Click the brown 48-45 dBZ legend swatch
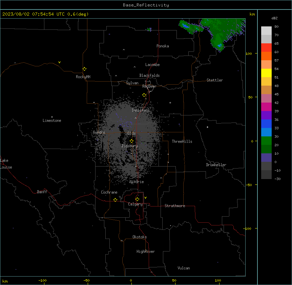Screen dimensions: 292x285 (266, 90)
